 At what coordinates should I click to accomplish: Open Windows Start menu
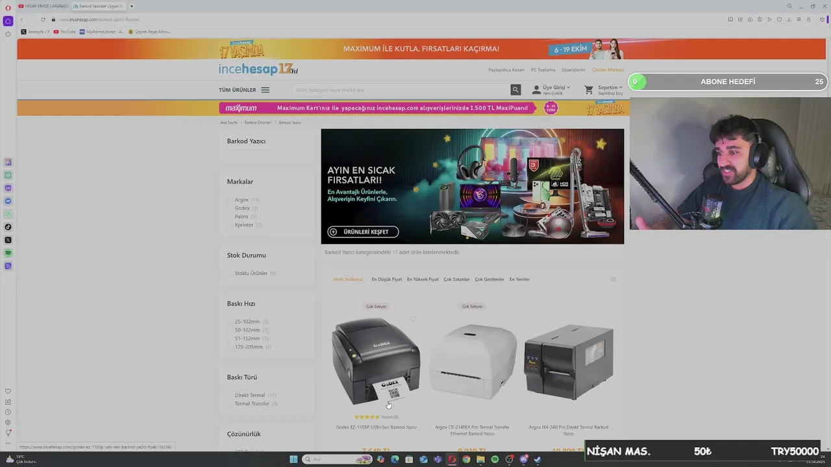293,459
